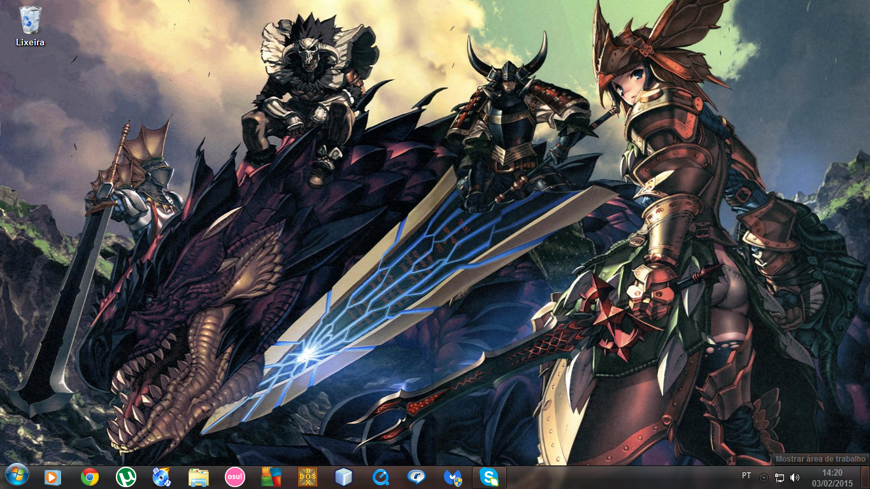Screen dimensions: 870x489
Task: Switch to Skype in the taskbar
Action: [489, 477]
